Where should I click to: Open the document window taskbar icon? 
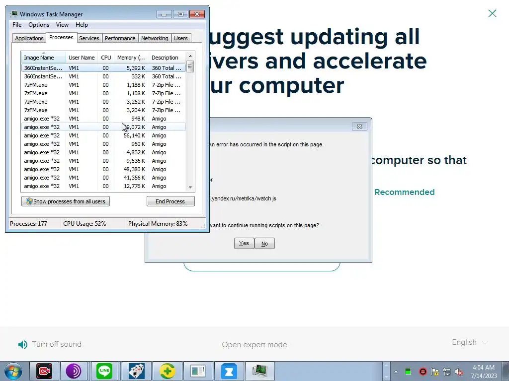coord(198,371)
